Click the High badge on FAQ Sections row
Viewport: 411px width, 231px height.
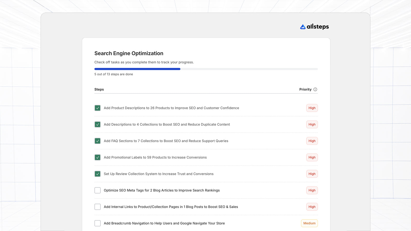312,141
